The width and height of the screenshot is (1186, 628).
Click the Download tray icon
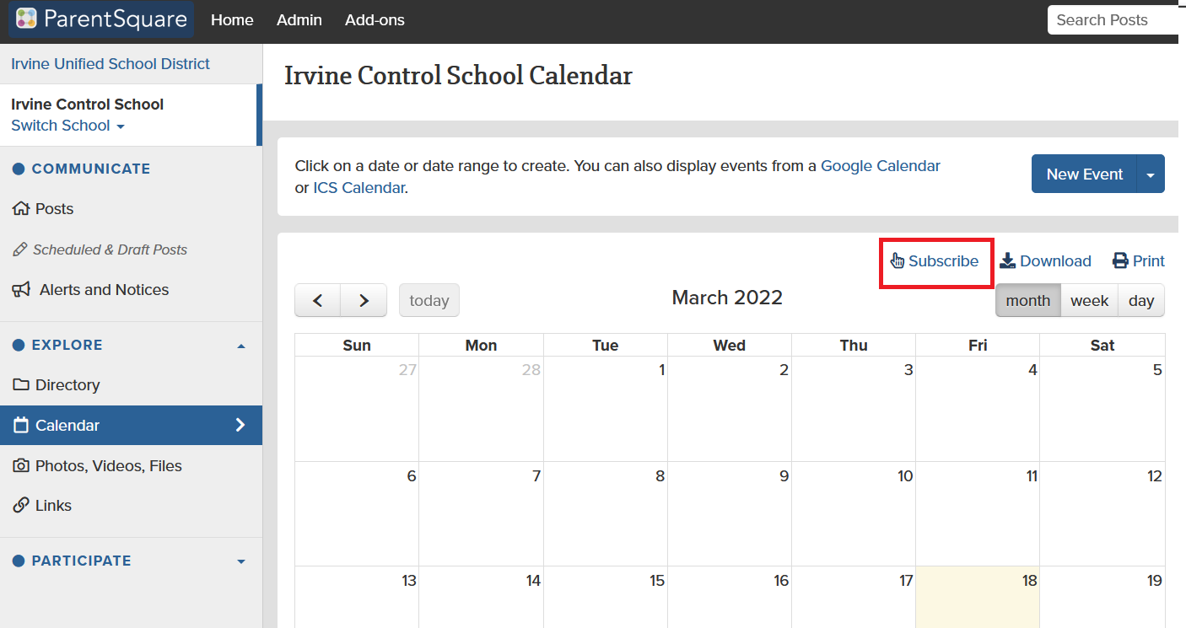(1008, 260)
